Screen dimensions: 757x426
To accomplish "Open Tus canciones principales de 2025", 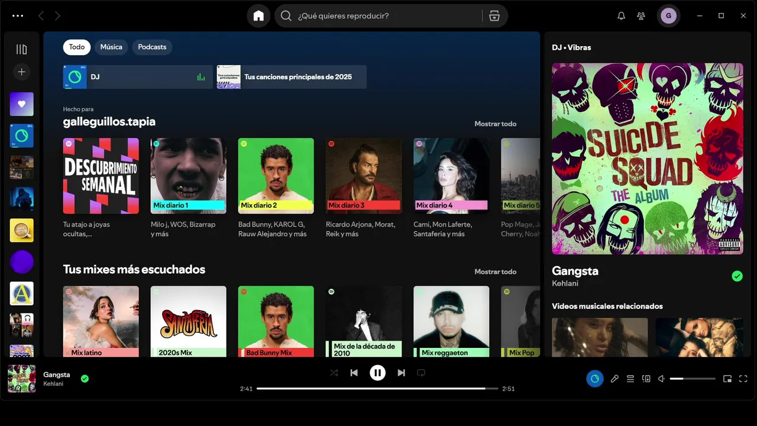I will click(x=292, y=77).
